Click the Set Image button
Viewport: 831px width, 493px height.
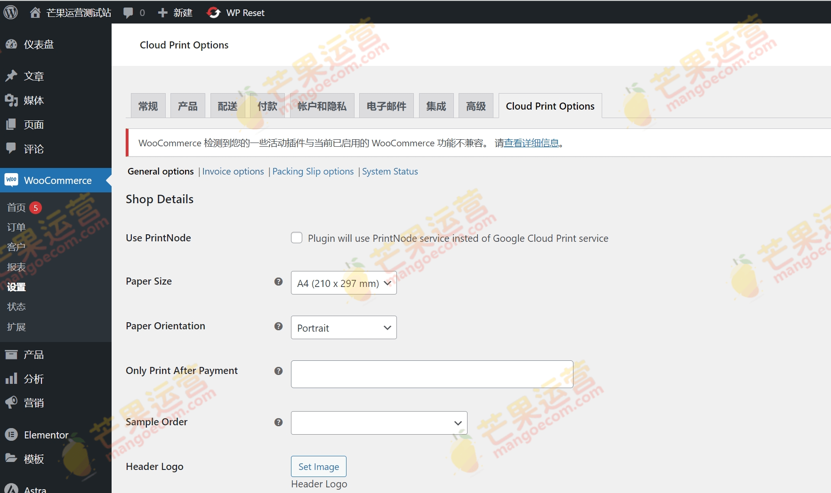coord(319,466)
